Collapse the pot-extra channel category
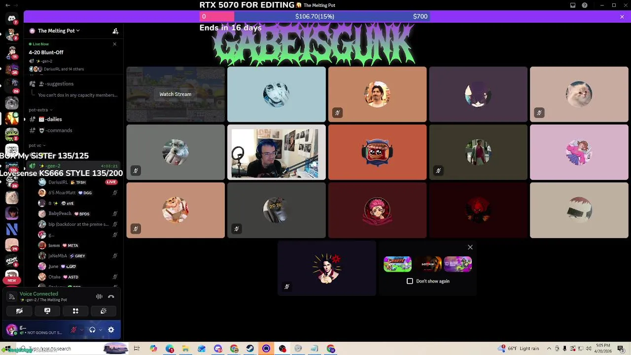This screenshot has width=631, height=355. coord(40,110)
